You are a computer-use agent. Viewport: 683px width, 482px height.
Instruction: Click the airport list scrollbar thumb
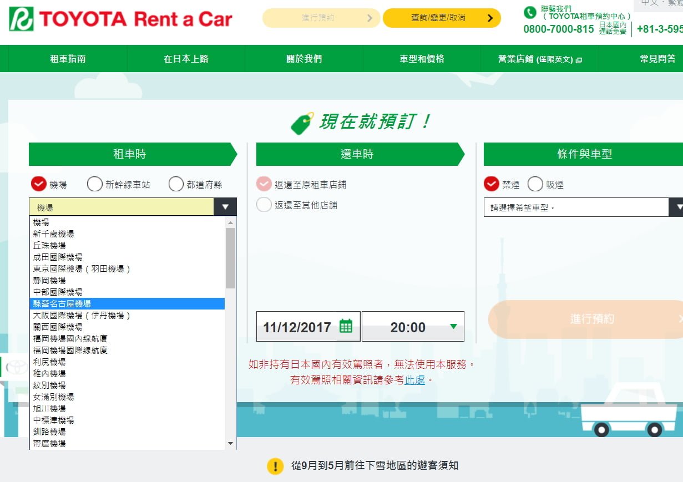(231, 258)
